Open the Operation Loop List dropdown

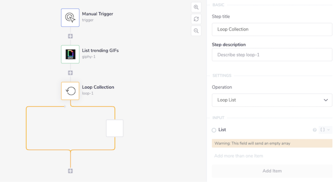(x=272, y=100)
